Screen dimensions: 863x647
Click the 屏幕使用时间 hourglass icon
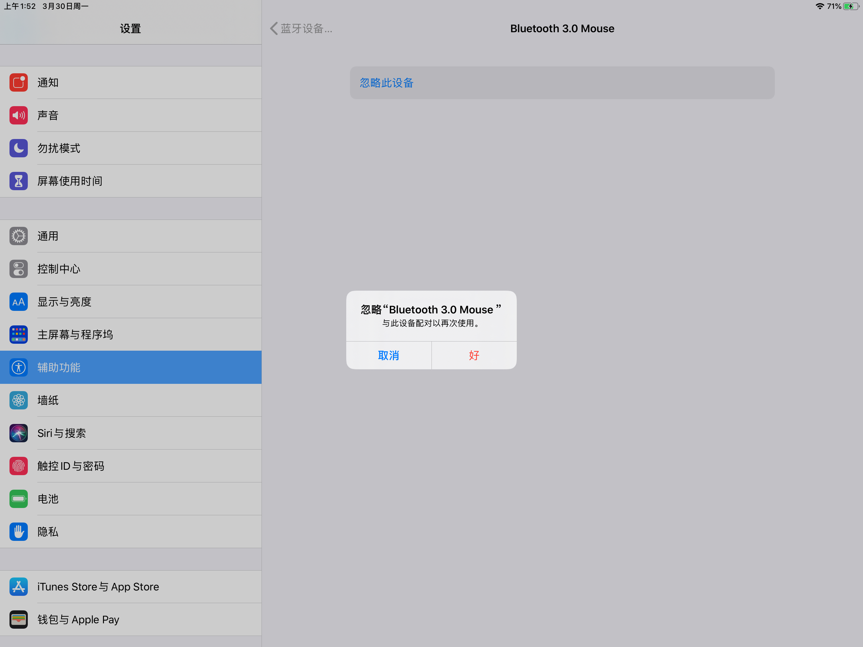tap(18, 181)
